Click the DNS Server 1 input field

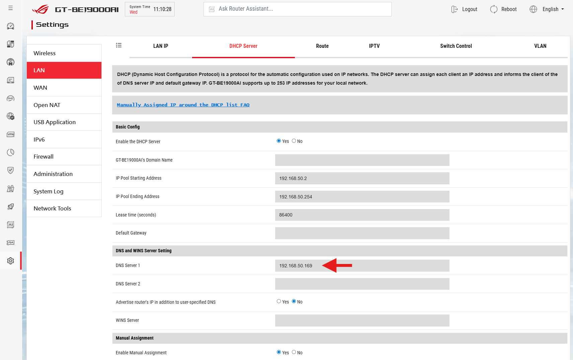click(362, 266)
